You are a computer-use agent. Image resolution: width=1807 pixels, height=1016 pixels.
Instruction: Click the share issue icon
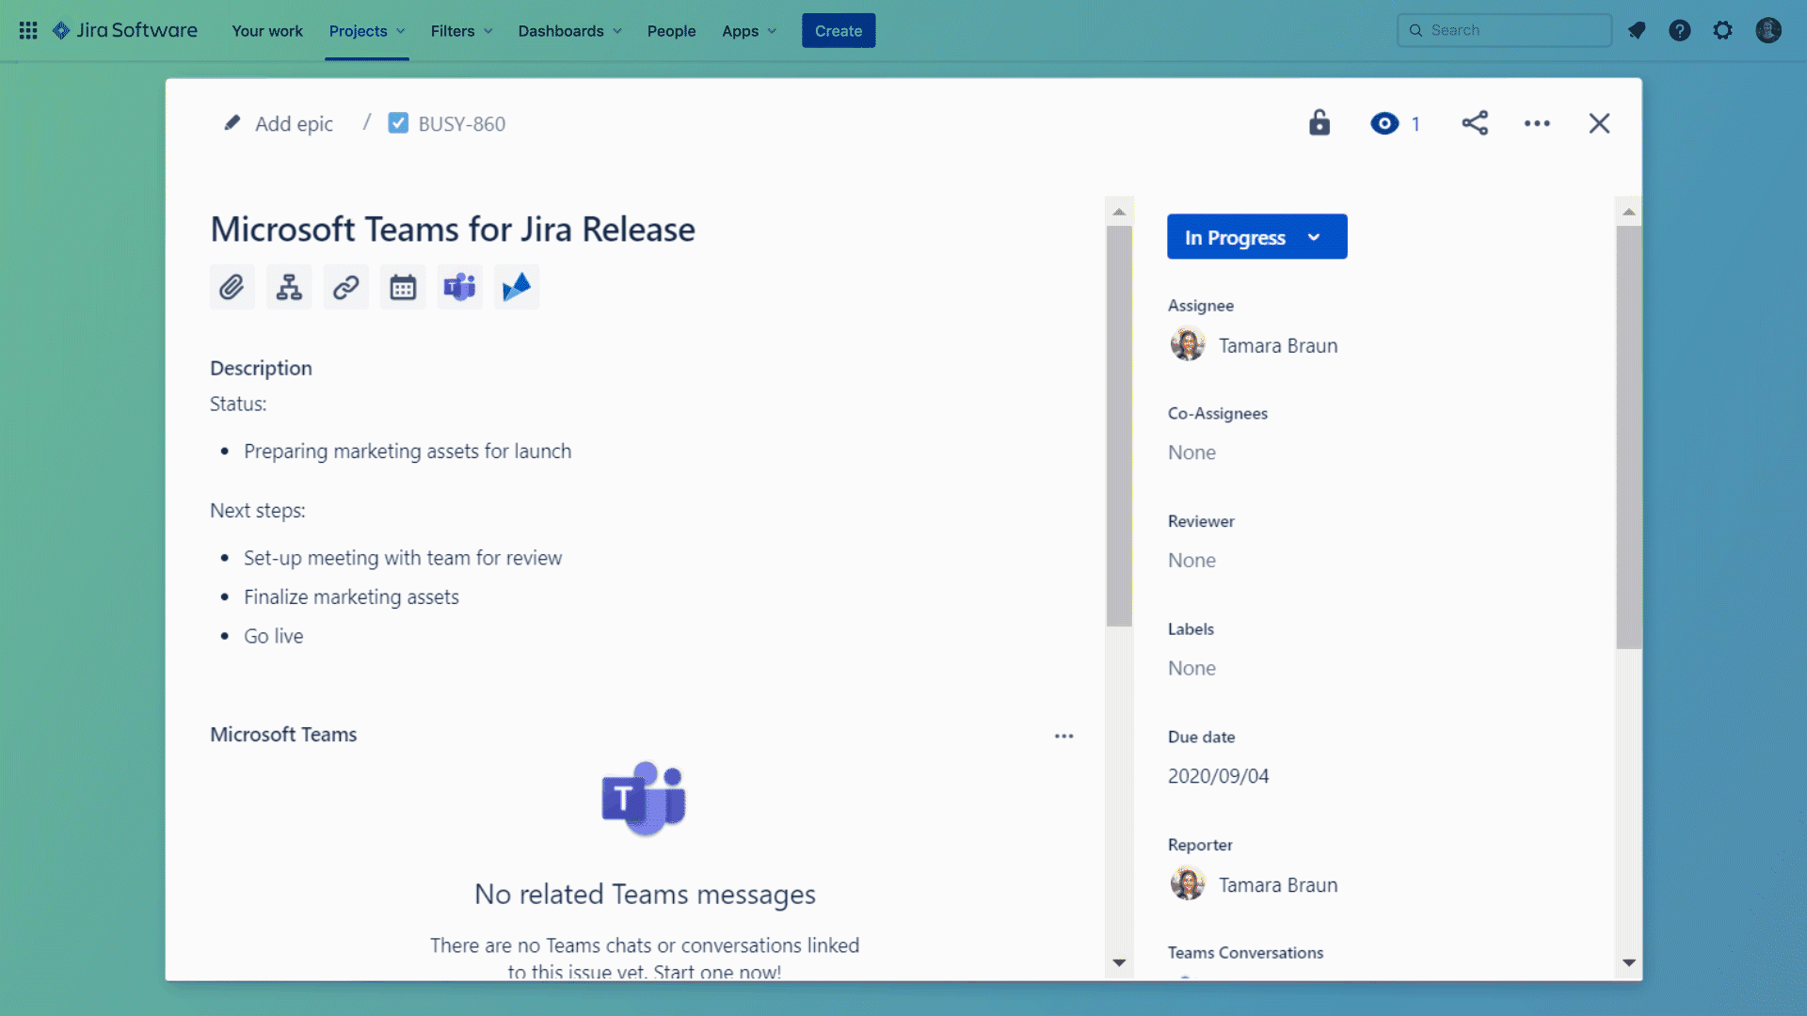click(1475, 123)
